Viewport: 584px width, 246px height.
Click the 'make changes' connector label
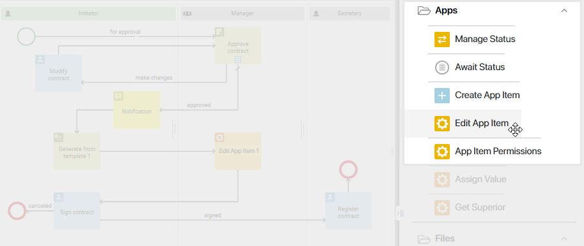pos(154,78)
